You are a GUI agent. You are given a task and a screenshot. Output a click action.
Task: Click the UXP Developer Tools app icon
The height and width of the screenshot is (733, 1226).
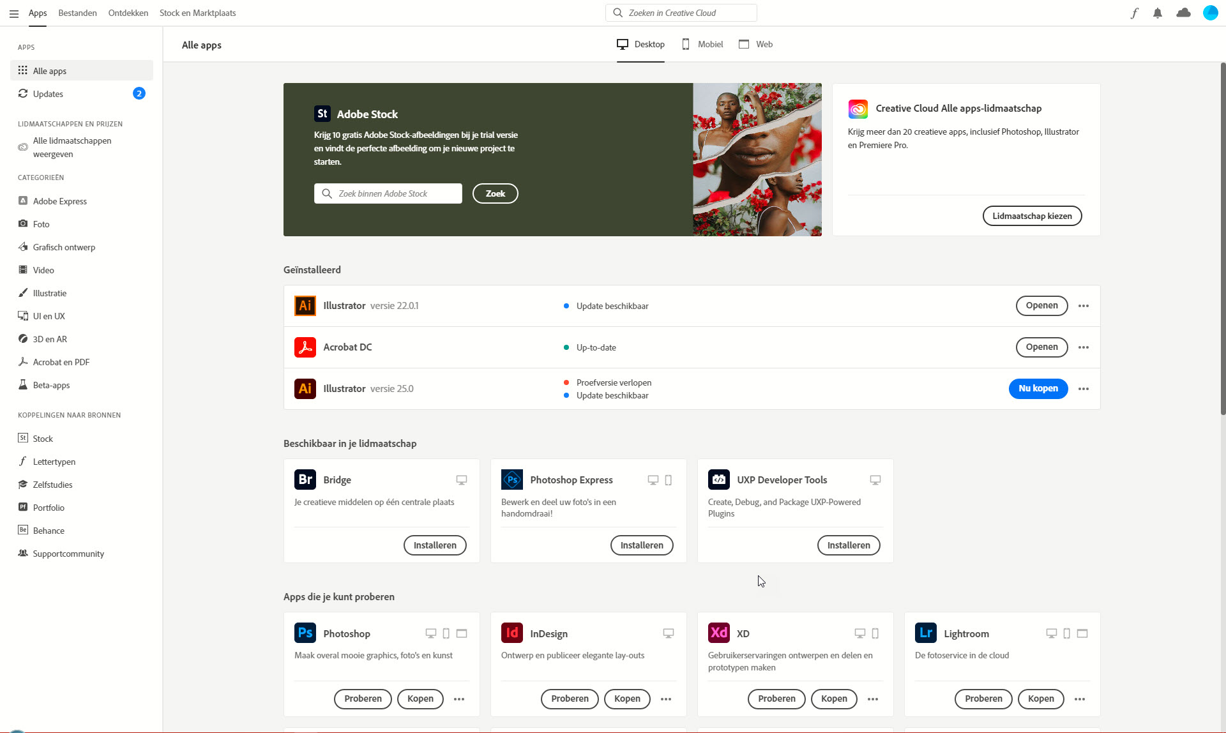pos(718,479)
